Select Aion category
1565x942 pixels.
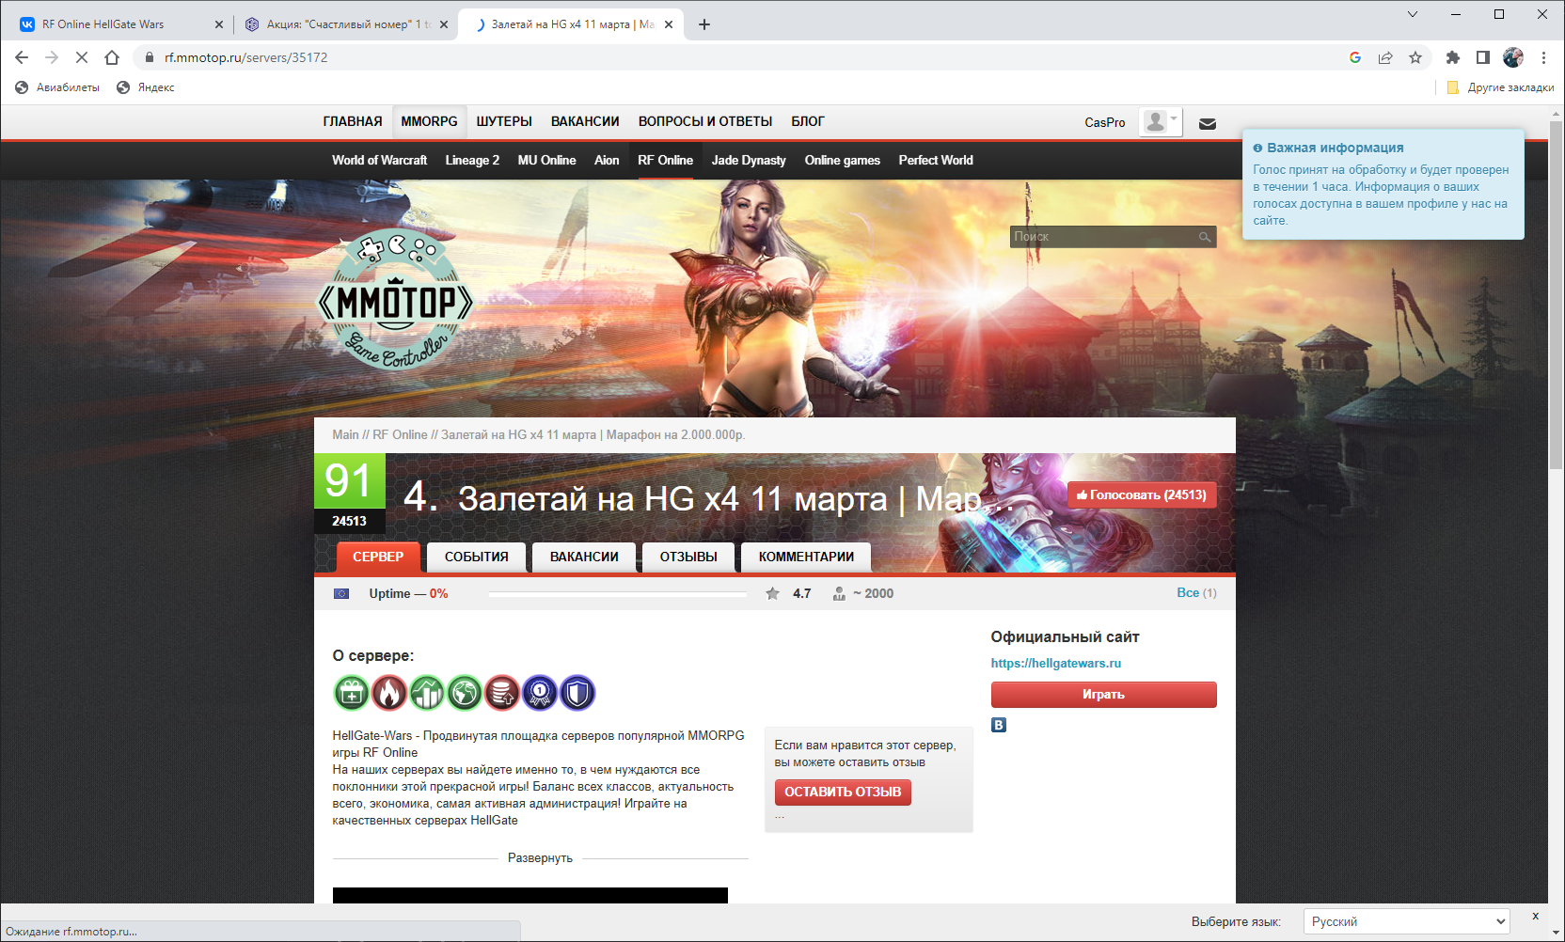point(607,160)
